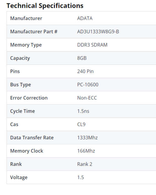Select the Memory Type label
The height and width of the screenshot is (195, 156).
coord(26,45)
